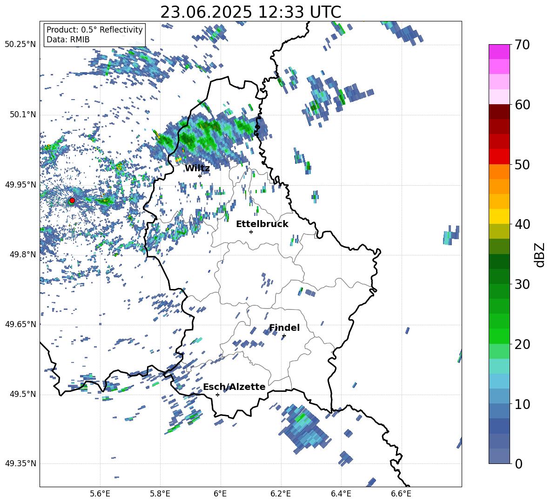This screenshot has height=503, width=551.
Task: Click the magenta top colorbar segment
Action: (499, 52)
